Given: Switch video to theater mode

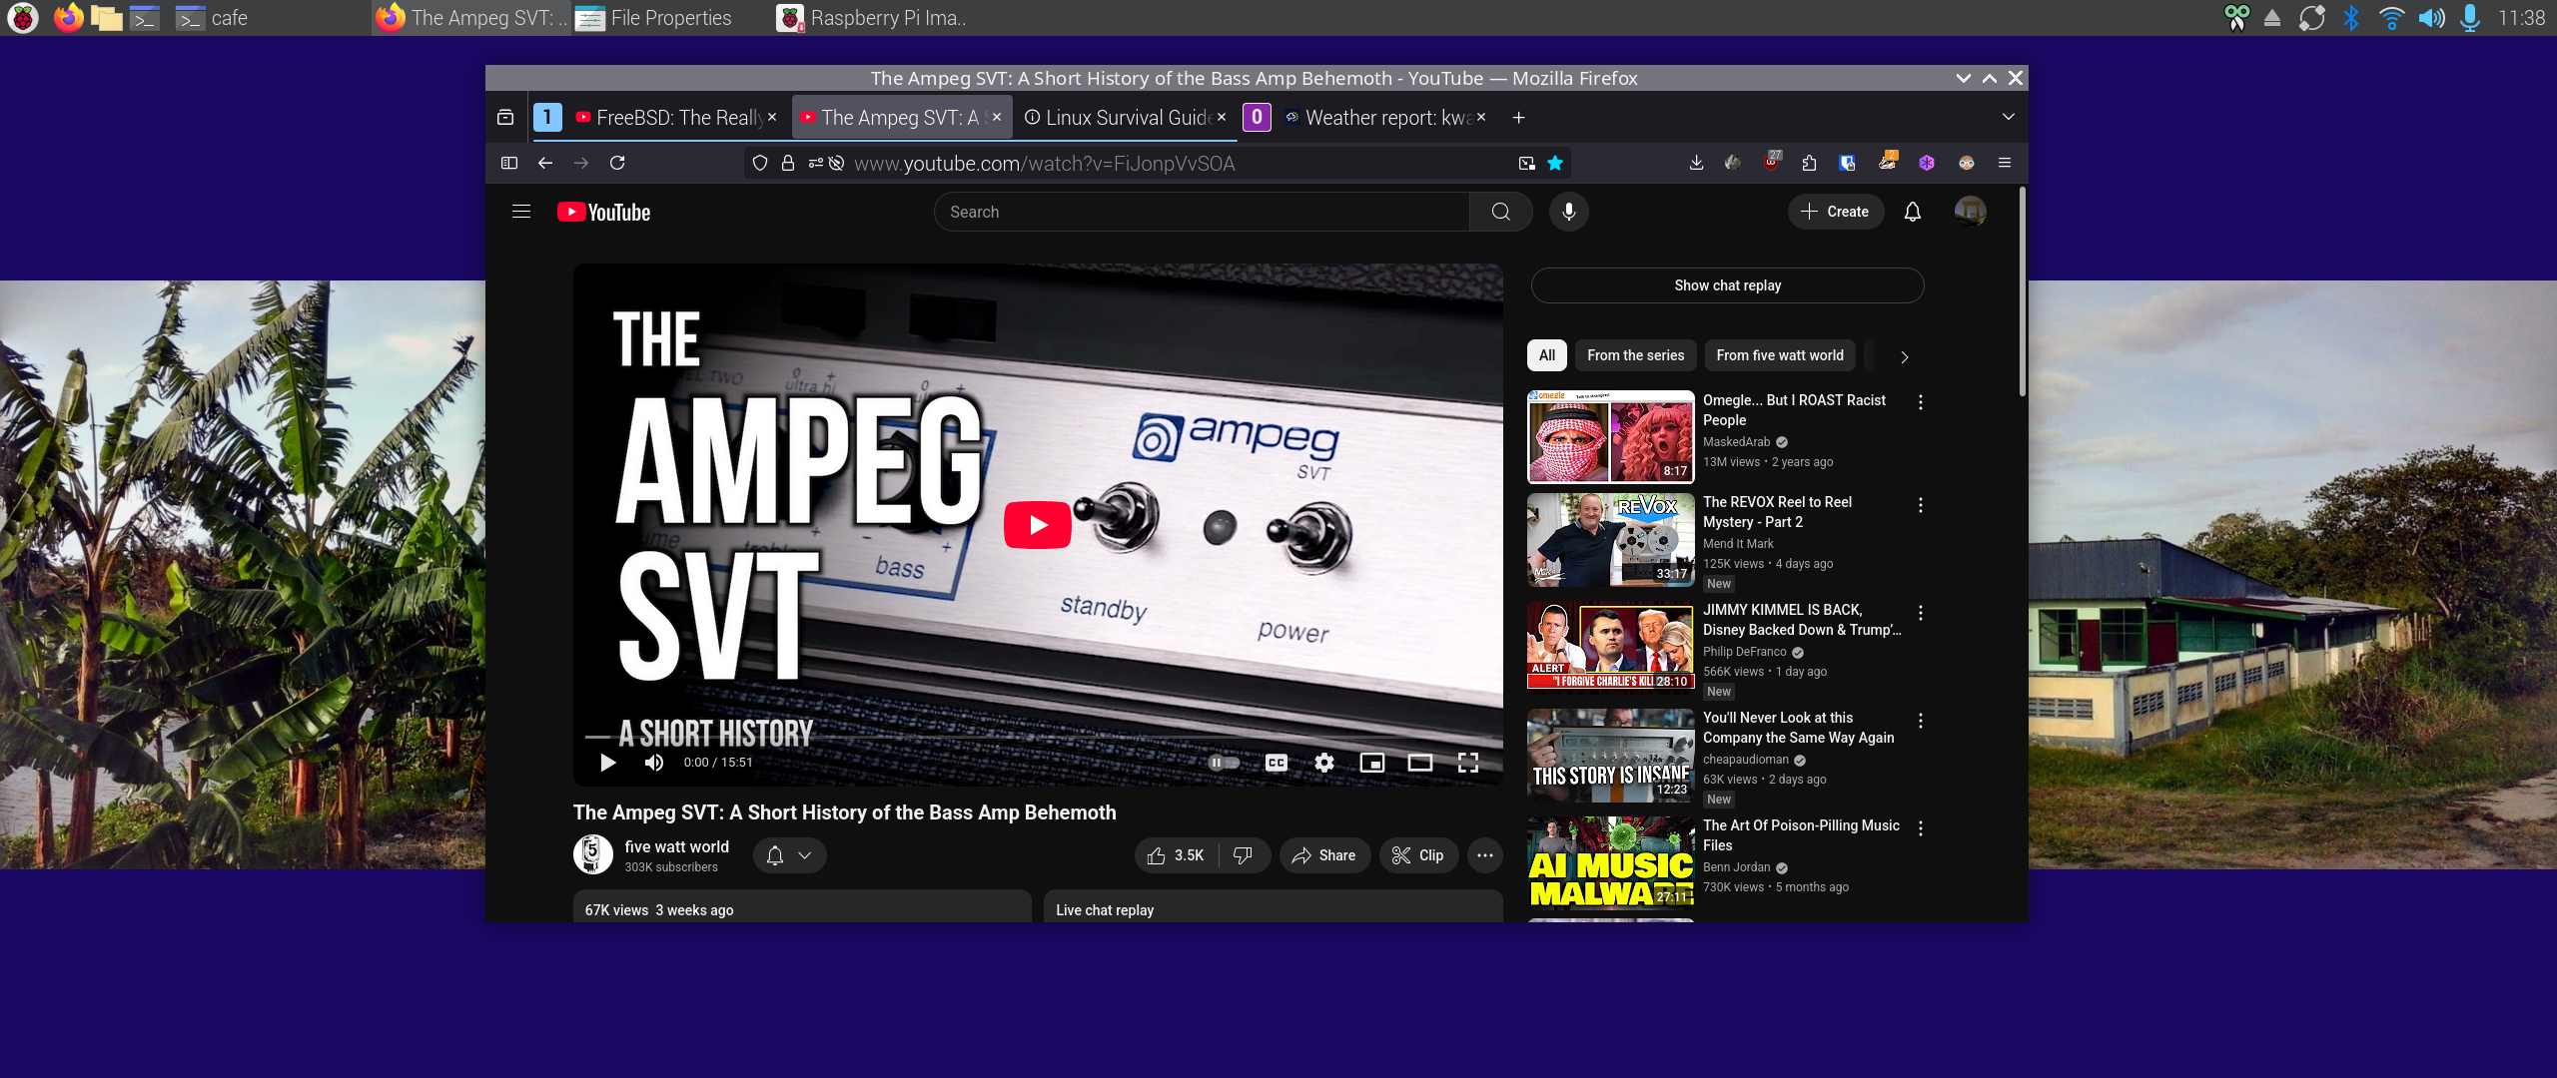Looking at the screenshot, I should (1419, 763).
